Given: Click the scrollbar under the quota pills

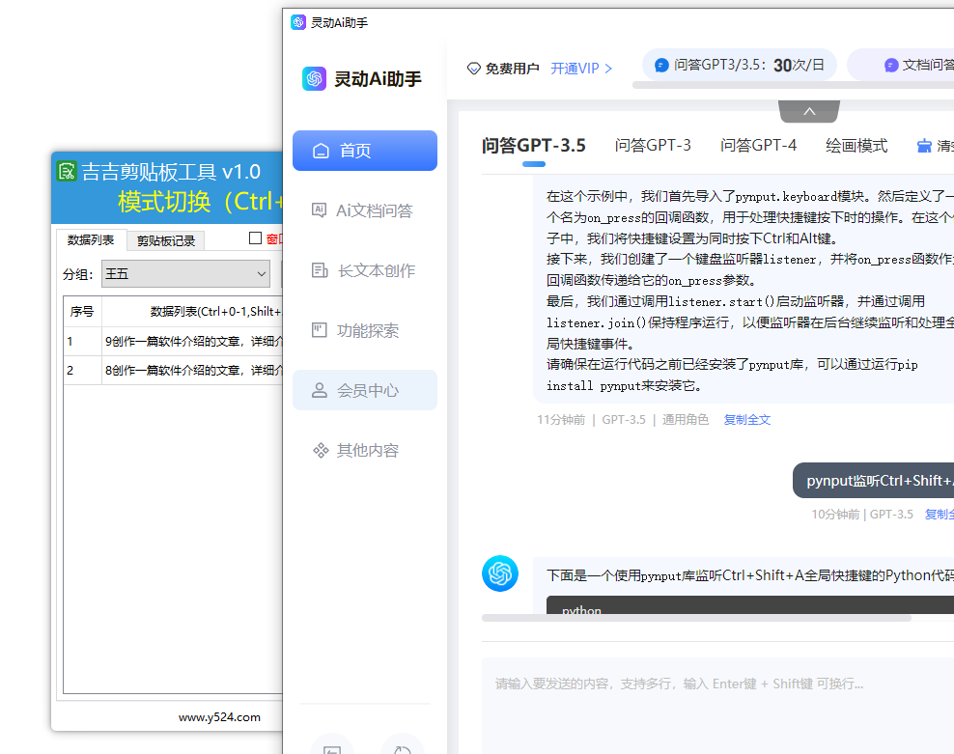Looking at the screenshot, I should tap(793, 85).
